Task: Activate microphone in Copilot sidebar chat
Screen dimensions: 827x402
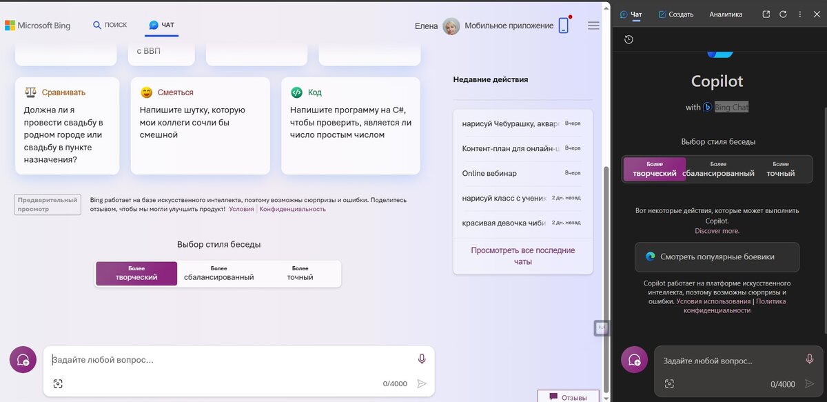Action: (810, 359)
